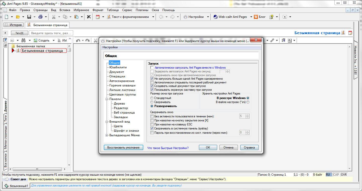
Task: Click the red calendar icon beside page title
Action: [x=350, y=33]
